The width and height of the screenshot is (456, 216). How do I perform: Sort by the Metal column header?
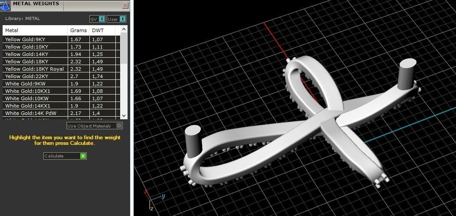pos(35,30)
